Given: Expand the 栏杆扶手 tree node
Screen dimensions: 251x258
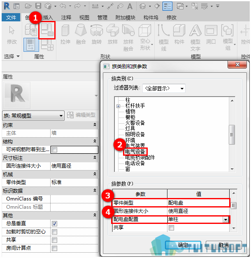Looking at the screenshot, I should tap(118, 106).
